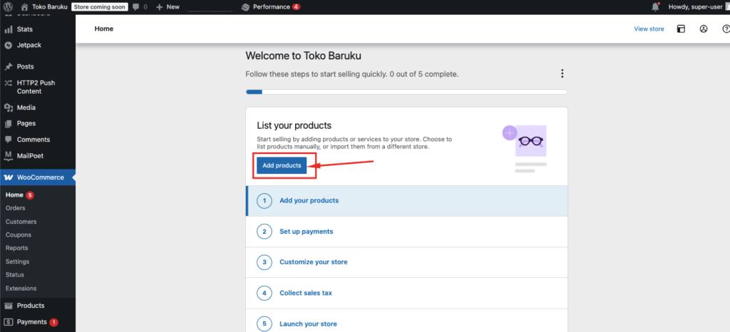Viewport: 730px width, 332px height.
Task: Click the Stats bar chart icon
Action: coord(8,29)
